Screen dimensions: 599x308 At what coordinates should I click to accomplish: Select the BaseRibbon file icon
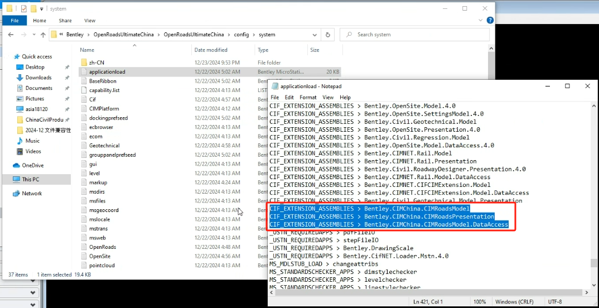84,81
